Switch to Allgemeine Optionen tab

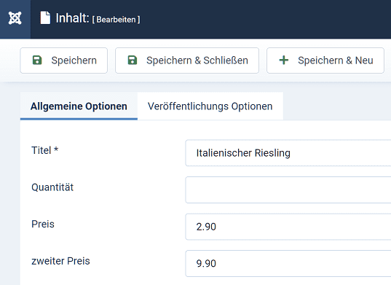pyautogui.click(x=79, y=106)
